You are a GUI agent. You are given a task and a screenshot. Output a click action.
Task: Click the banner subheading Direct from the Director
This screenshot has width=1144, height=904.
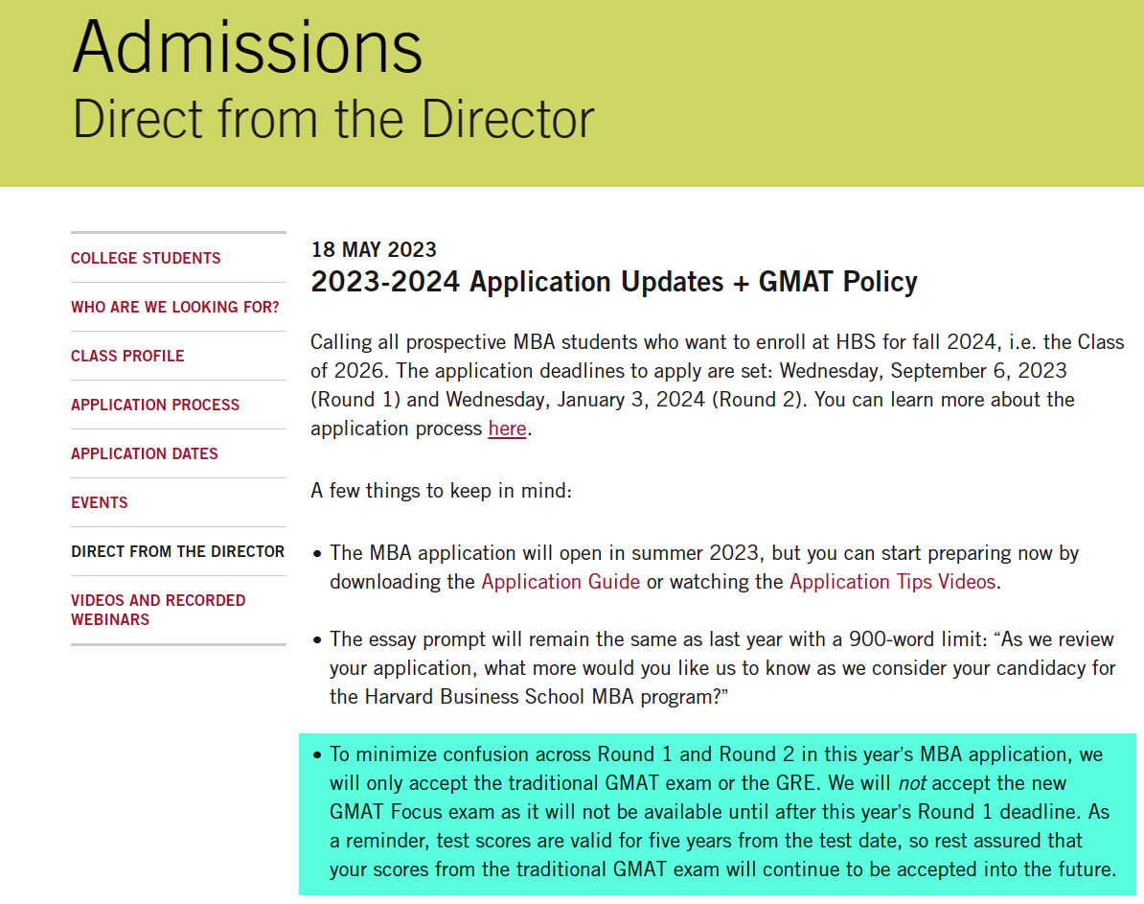click(x=333, y=118)
